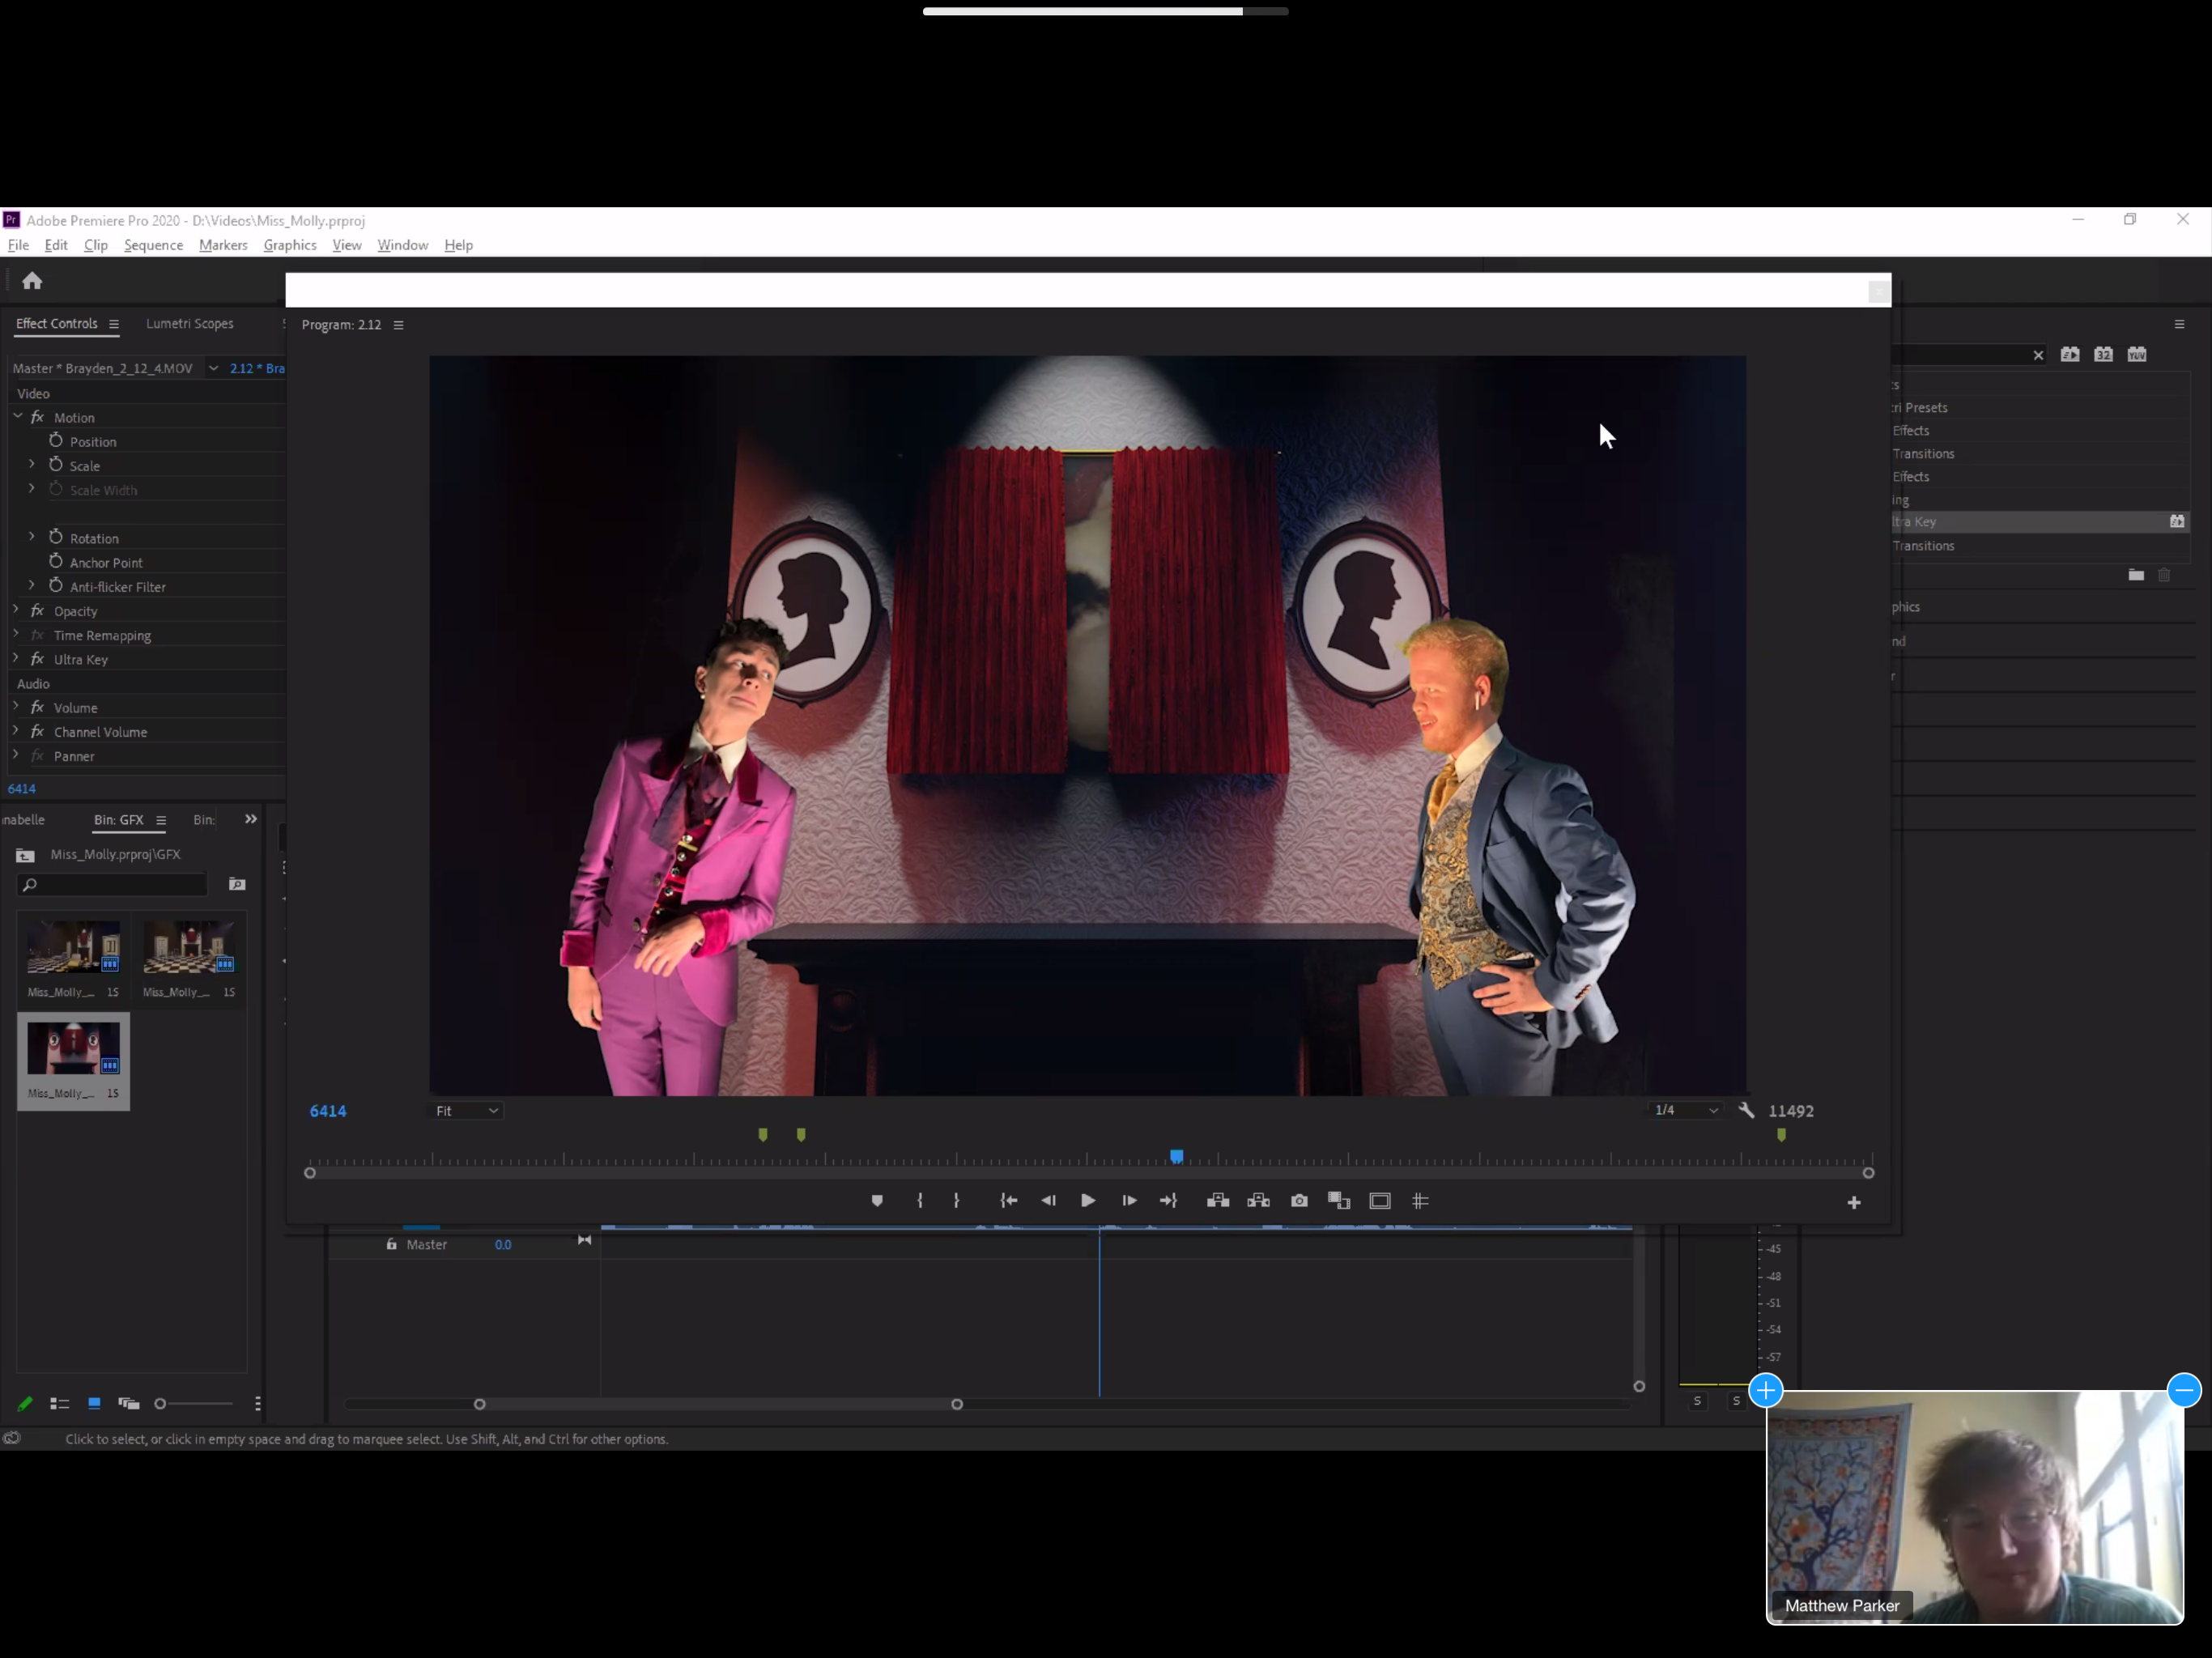Export a frame with the camera icon
This screenshot has height=1658, width=2212.
[x=1299, y=1201]
